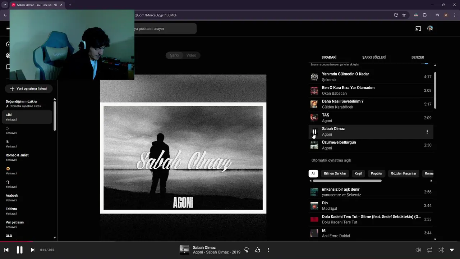This screenshot has width=460, height=259.
Task: Open the Chrome three-dot menu
Action: pyautogui.click(x=455, y=15)
